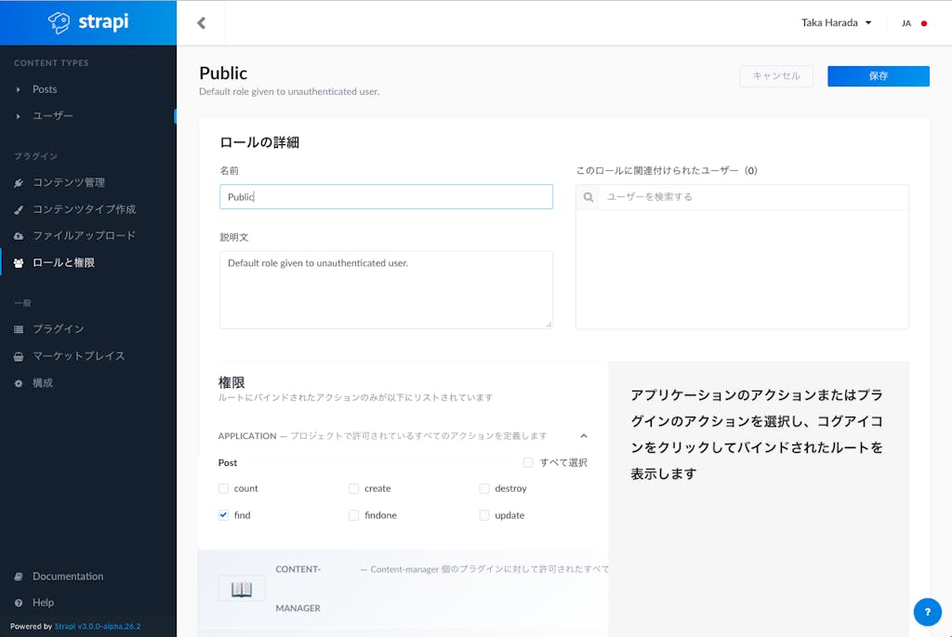Click the 説明文 description textarea
Viewport: 952px width, 637px height.
click(386, 289)
